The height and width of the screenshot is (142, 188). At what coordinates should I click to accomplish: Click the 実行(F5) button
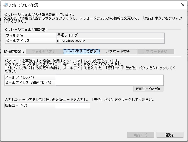[x=141, y=135]
